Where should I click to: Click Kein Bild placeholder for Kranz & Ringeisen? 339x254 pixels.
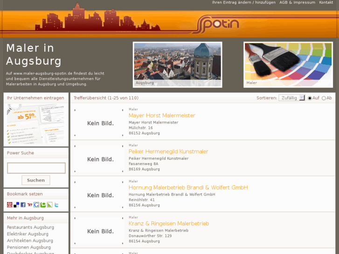(99, 231)
